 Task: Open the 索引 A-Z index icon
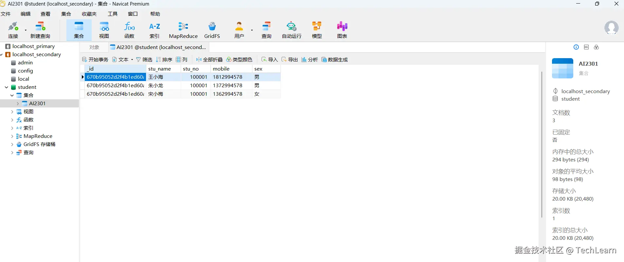pyautogui.click(x=155, y=30)
